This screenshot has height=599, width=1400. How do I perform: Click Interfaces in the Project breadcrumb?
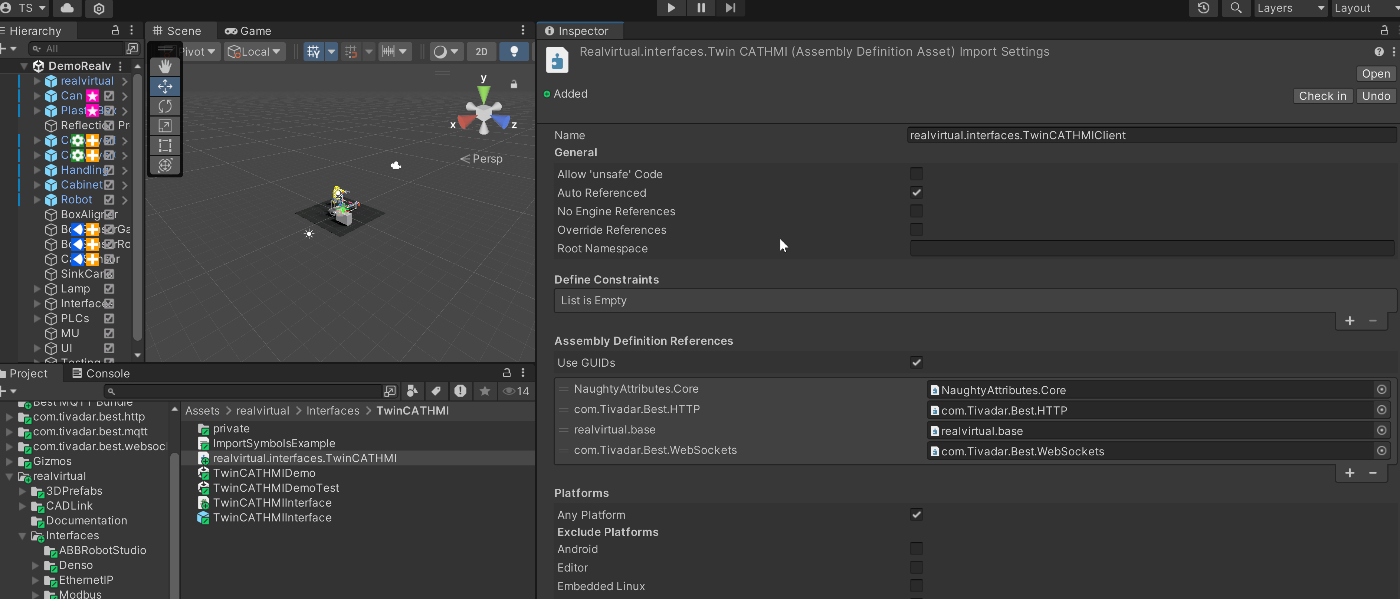coord(332,411)
